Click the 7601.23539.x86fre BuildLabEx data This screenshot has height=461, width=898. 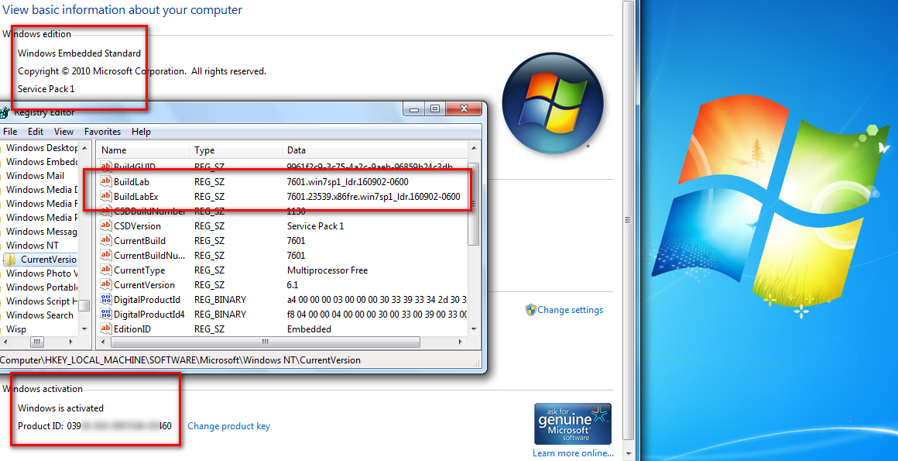pos(373,197)
